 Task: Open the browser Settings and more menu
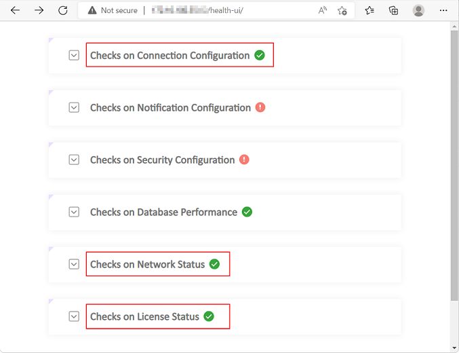tap(443, 10)
